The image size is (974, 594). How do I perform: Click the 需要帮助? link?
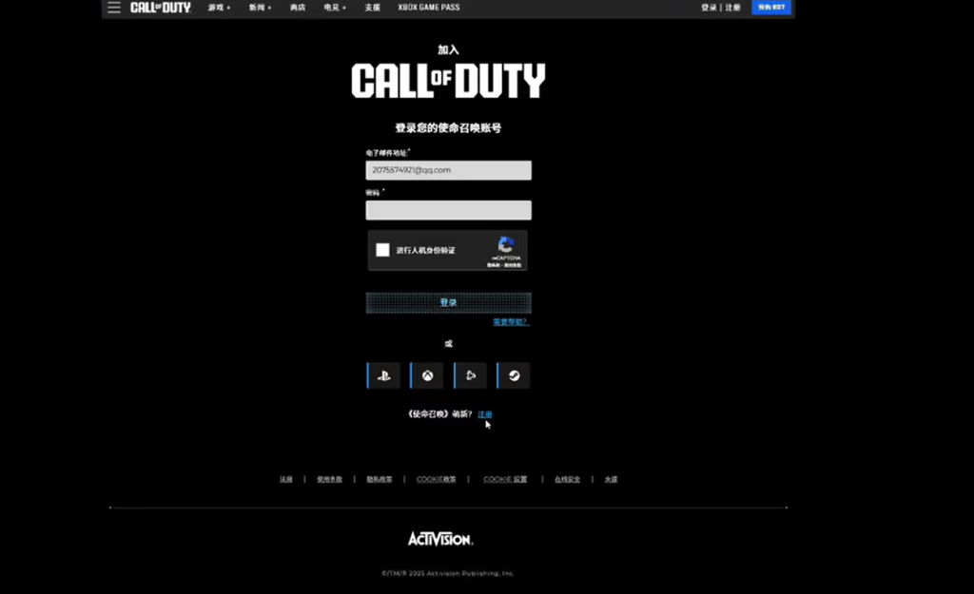click(510, 322)
